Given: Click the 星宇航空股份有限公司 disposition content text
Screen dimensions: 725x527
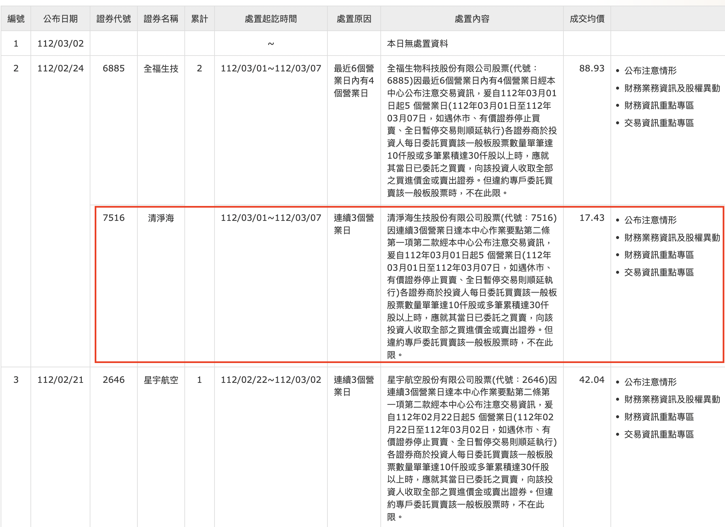Looking at the screenshot, I should (472, 448).
